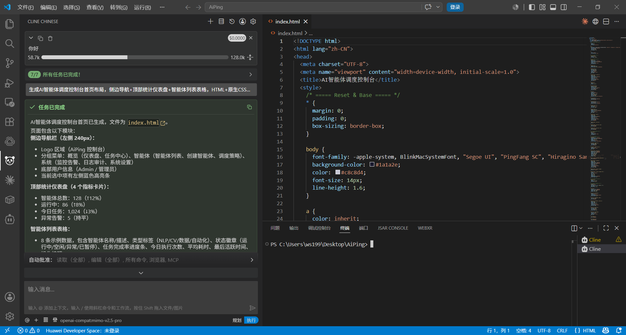The height and width of the screenshot is (335, 626).
Task: Select the Cline Chinese panda icon
Action: [10, 161]
